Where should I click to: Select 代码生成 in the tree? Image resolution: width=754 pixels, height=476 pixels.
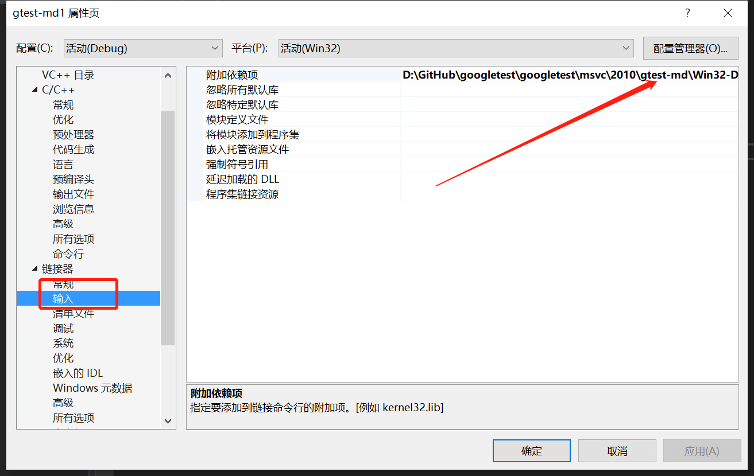(74, 150)
